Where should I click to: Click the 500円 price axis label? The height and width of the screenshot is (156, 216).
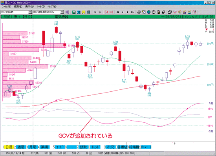(210, 85)
